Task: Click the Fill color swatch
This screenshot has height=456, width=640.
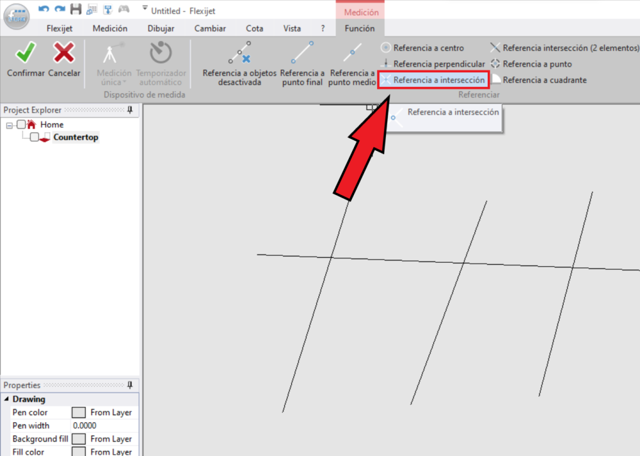Action: click(x=78, y=452)
